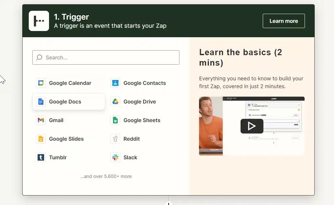The image size is (334, 205).
Task: Choose the Gmail label text
Action: click(56, 120)
